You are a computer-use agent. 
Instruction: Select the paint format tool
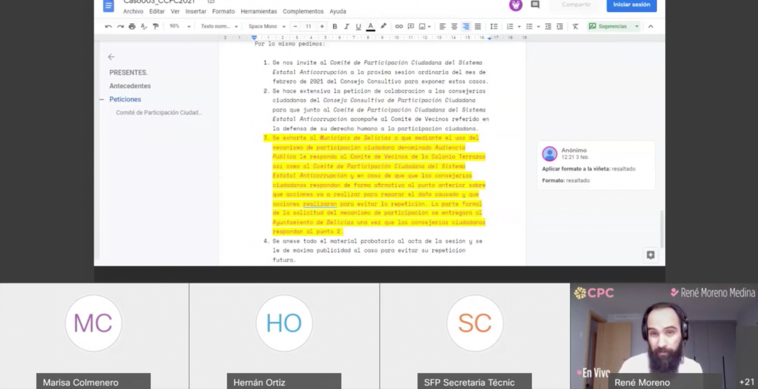tap(155, 26)
